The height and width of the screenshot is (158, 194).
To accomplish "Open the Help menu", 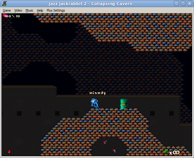I will click(40, 10).
